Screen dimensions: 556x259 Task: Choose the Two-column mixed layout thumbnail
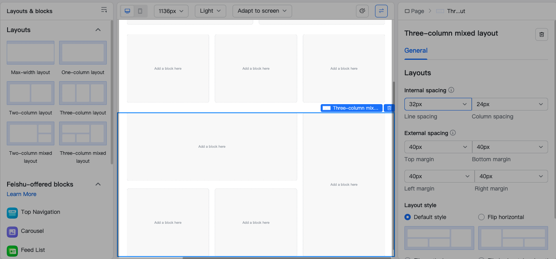click(31, 133)
